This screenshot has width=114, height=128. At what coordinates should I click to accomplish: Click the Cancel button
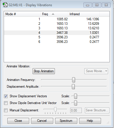coord(42,121)
